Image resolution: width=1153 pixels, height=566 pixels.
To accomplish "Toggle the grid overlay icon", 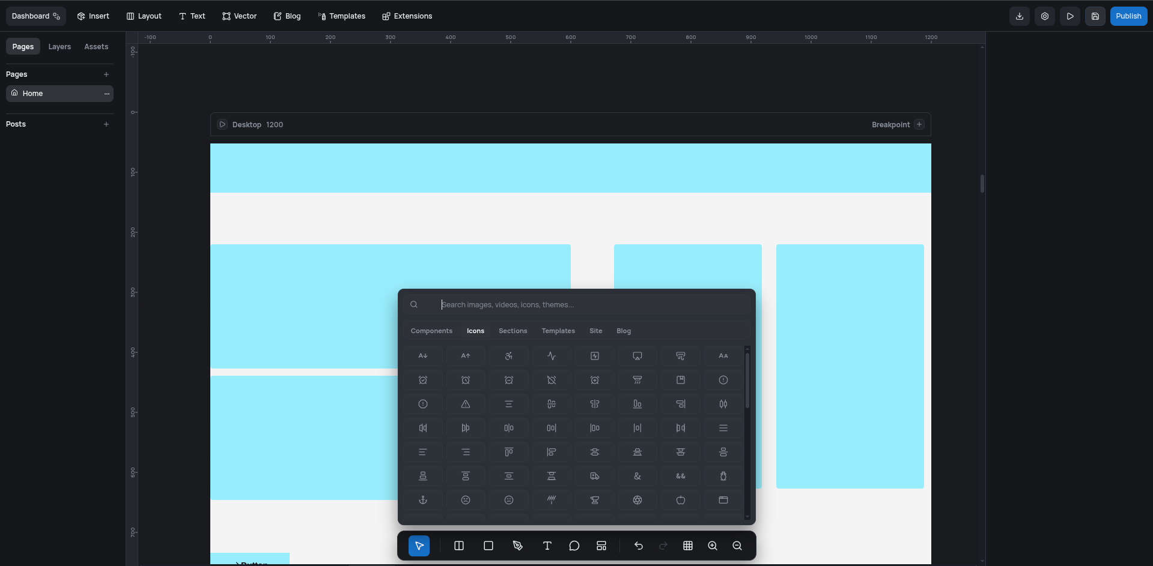I will [688, 546].
